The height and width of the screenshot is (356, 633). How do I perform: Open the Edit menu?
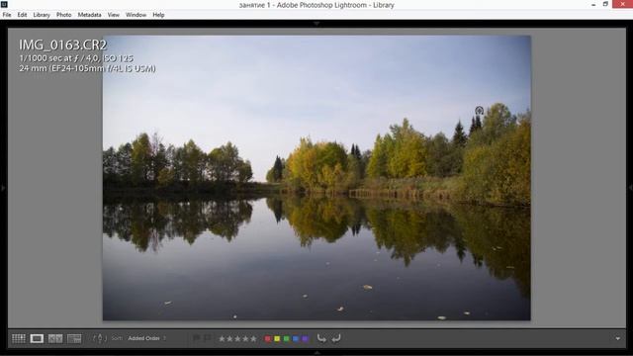[x=22, y=15]
